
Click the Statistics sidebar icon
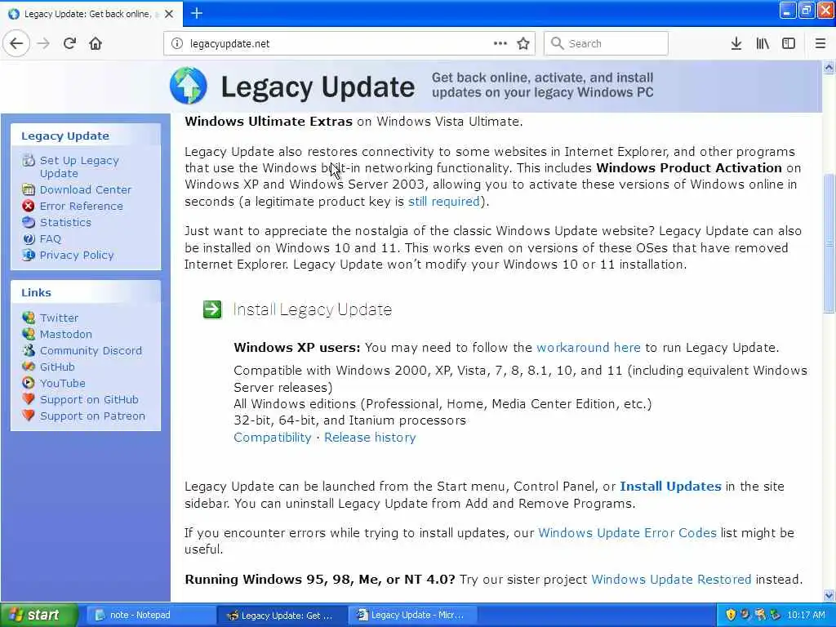pyautogui.click(x=29, y=222)
